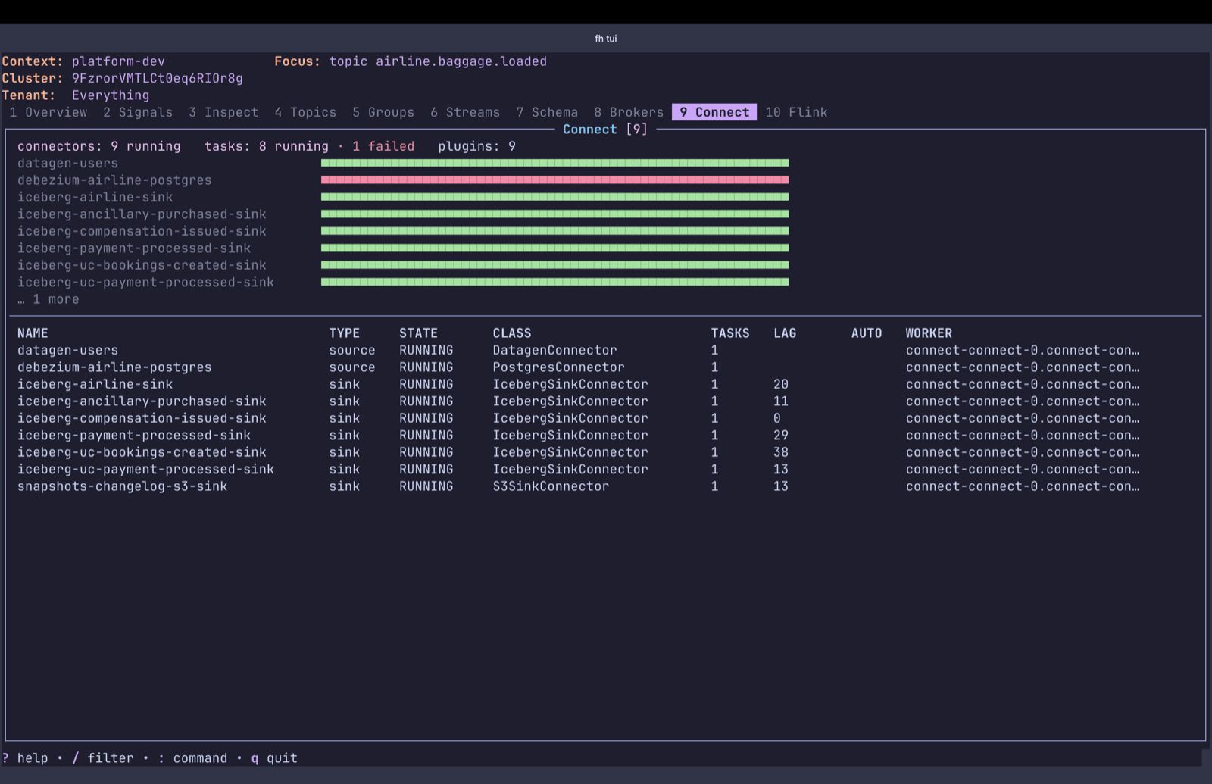Image resolution: width=1212 pixels, height=784 pixels.
Task: Select debezium-airline-postgres in the table
Action: pos(114,367)
